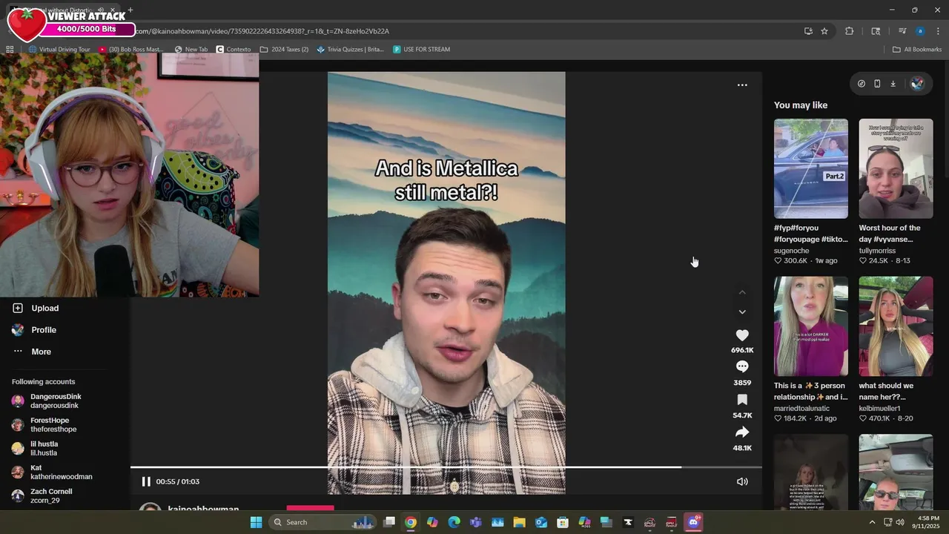Click the tullymorriss creator name
949x534 pixels.
[x=877, y=251]
